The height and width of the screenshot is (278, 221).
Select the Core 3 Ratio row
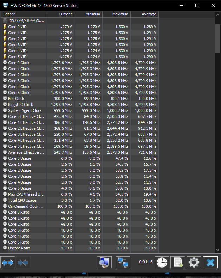(79, 230)
